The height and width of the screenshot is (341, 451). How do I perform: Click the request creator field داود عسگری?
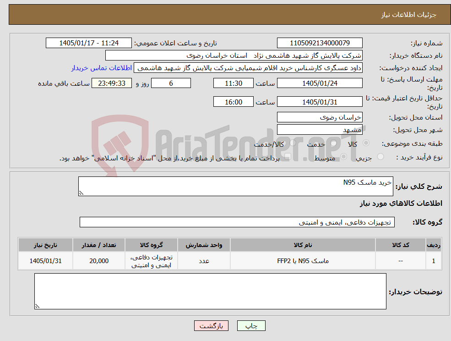click(248, 68)
